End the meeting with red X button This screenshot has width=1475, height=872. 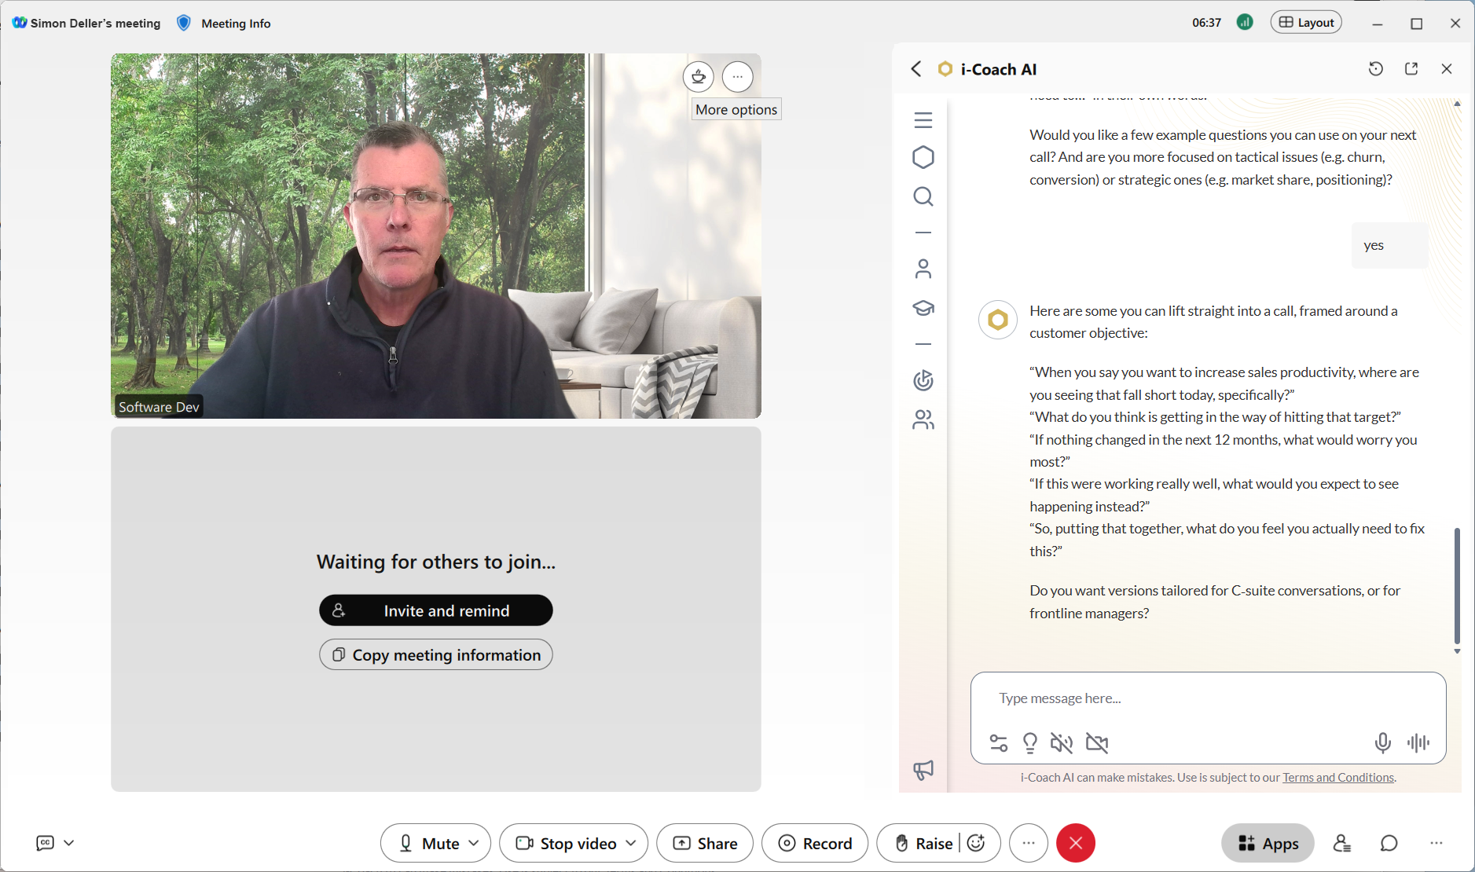pos(1076,843)
